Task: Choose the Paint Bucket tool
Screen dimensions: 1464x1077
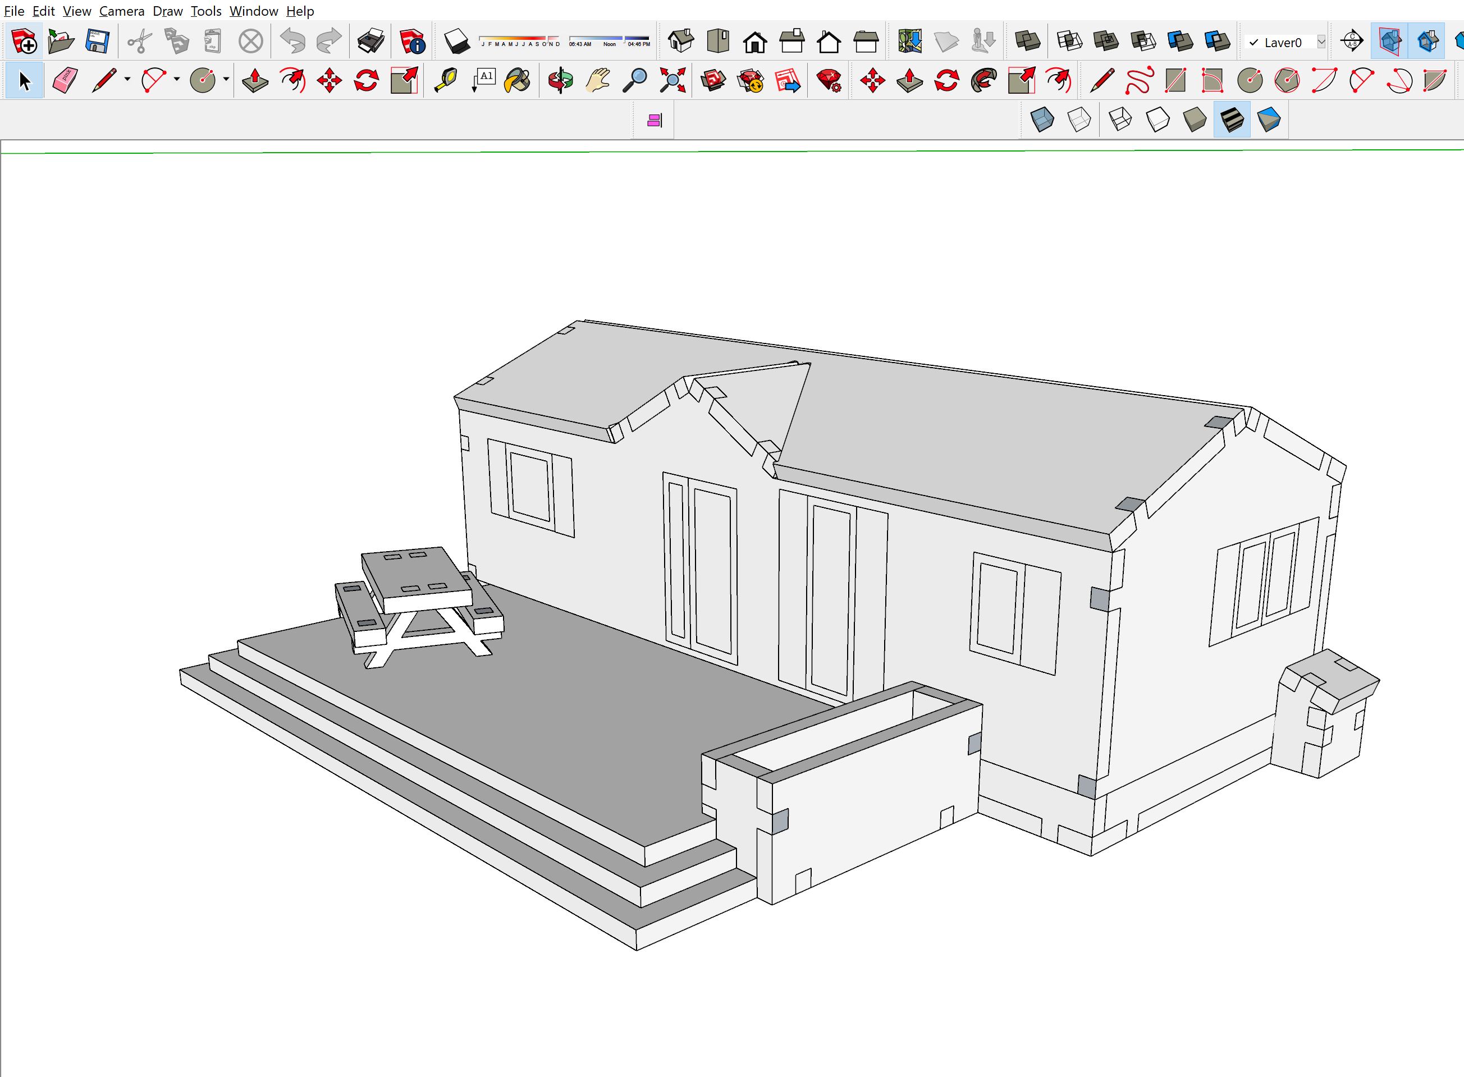Action: click(518, 80)
